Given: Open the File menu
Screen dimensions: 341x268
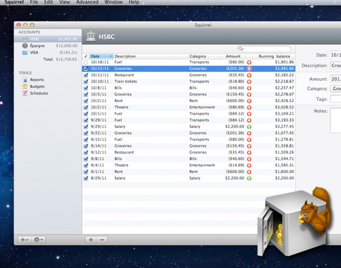Looking at the screenshot, I should 34,2.
